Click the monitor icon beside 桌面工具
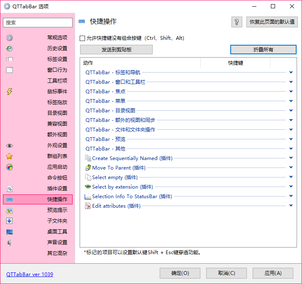Screen dimensions: 302x284 coord(10,232)
